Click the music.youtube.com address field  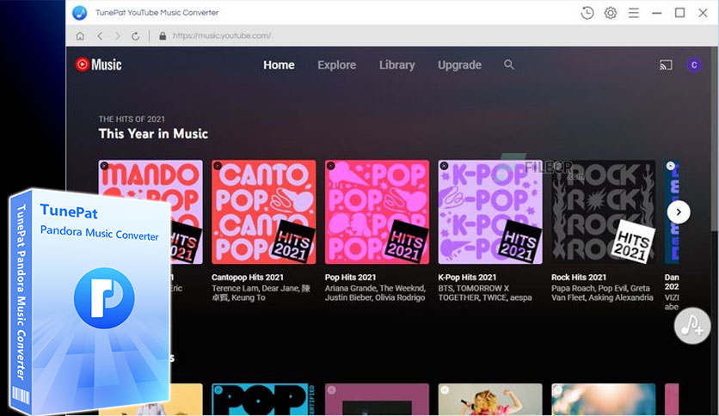222,36
